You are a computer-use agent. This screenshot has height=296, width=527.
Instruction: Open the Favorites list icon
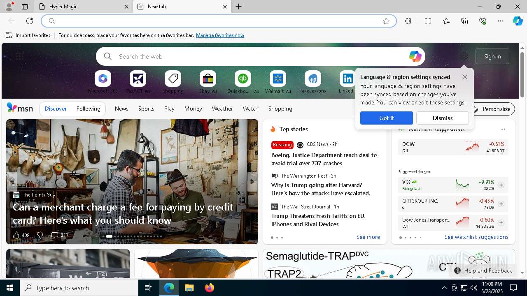pos(446,21)
